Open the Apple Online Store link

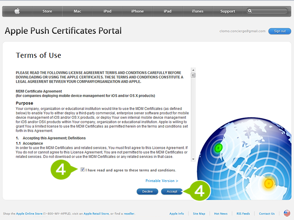click(x=29, y=213)
